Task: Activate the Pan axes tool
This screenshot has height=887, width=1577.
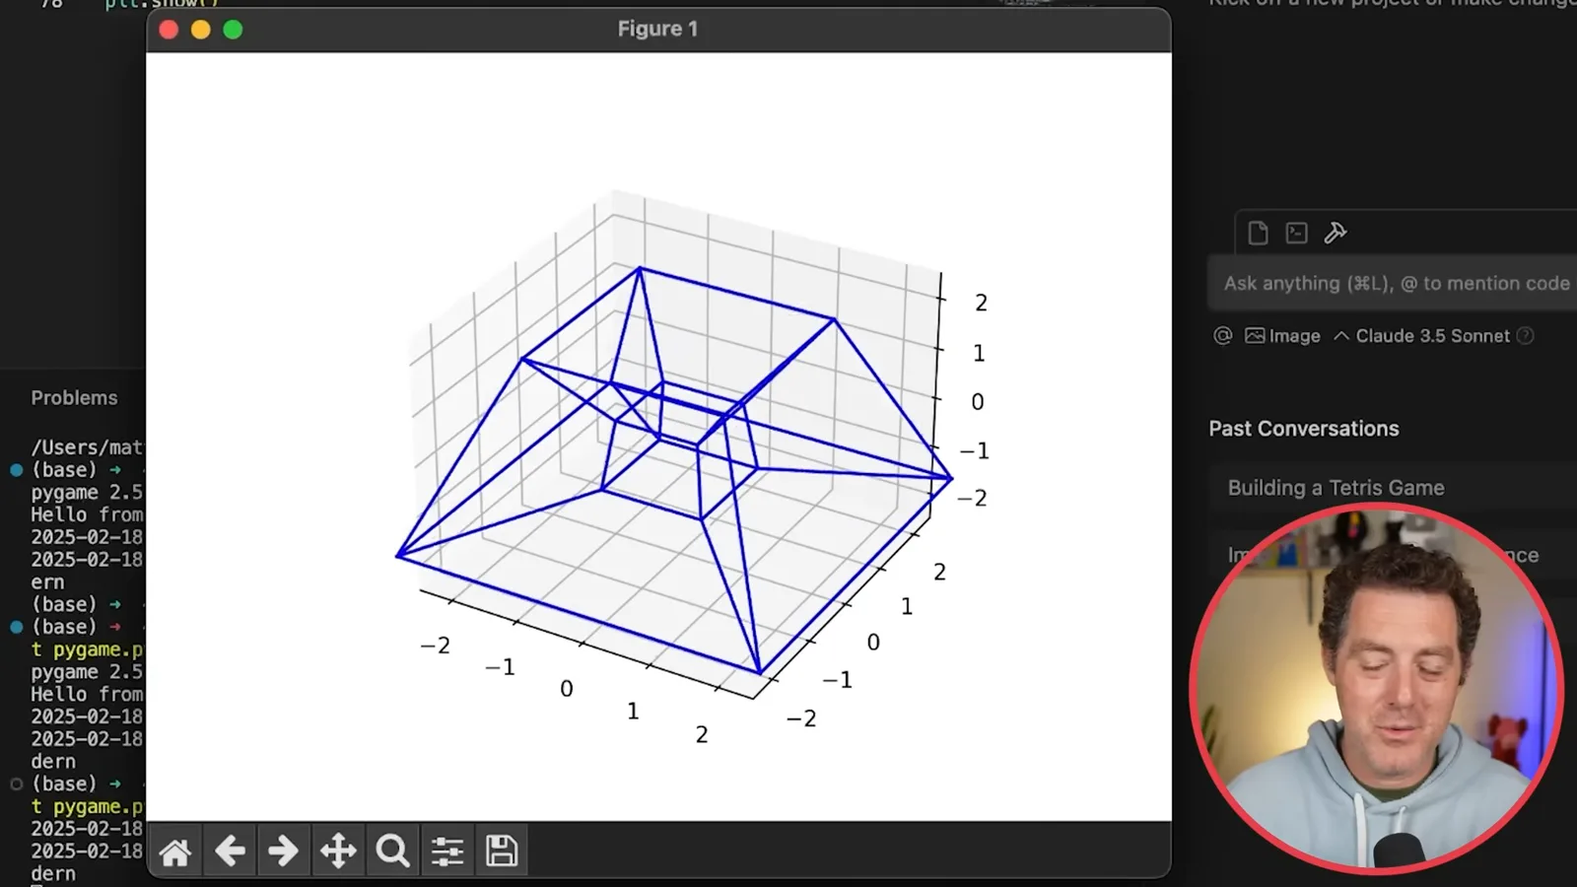Action: click(338, 851)
